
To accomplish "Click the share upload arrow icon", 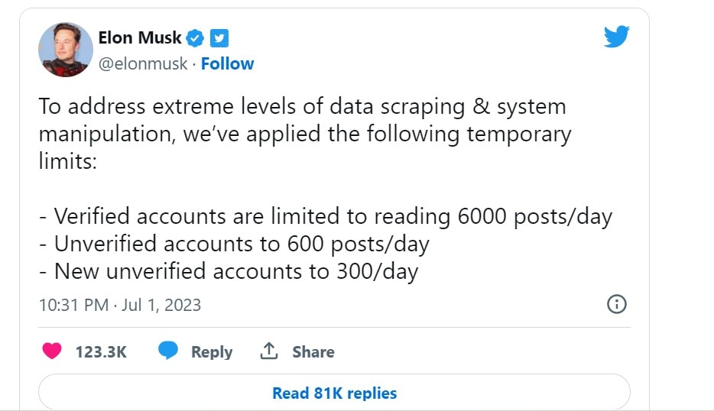I will (269, 351).
